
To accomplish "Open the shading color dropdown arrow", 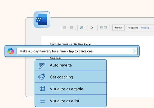I will click(x=95, y=28).
